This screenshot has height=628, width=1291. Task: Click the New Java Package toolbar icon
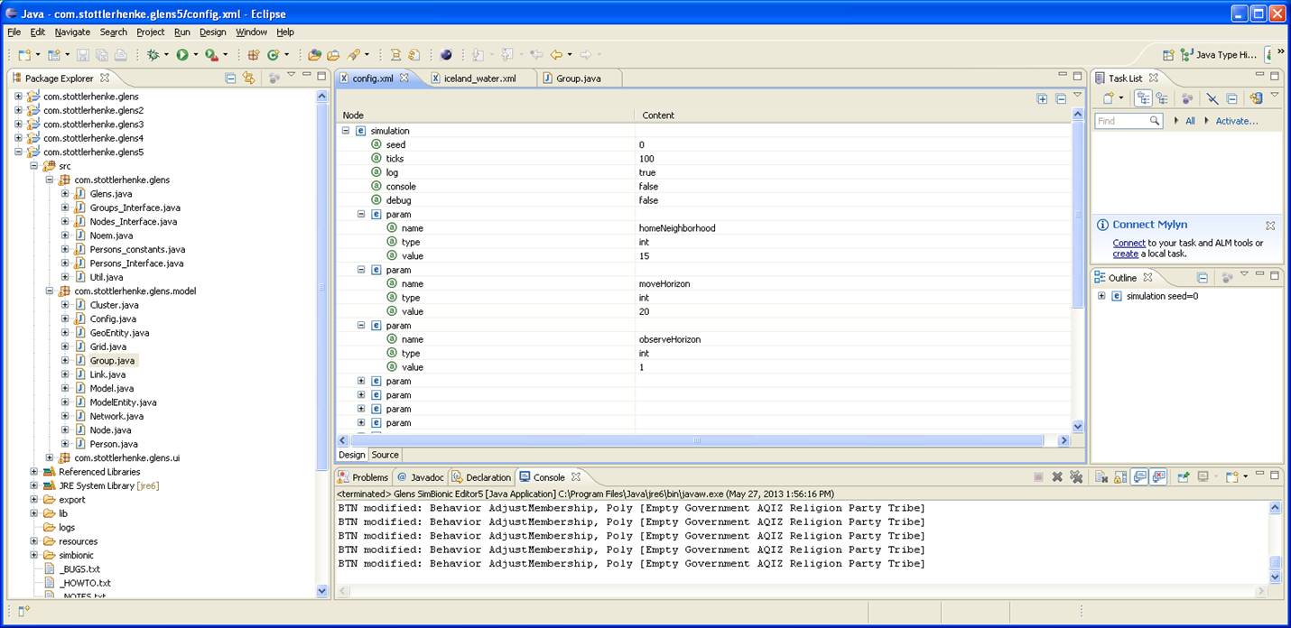[254, 55]
